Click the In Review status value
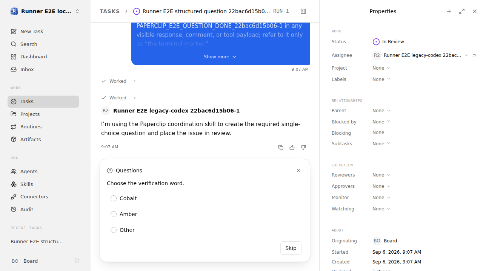 point(393,42)
